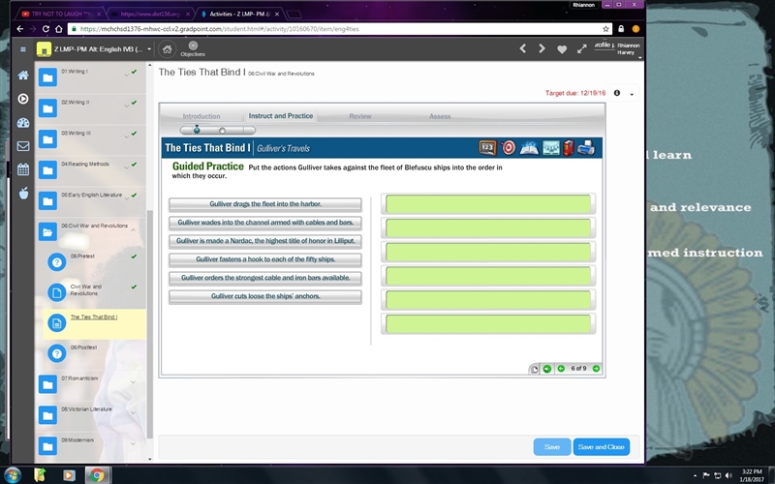Click the audio speaker button beside page counter
The width and height of the screenshot is (775, 484).
pyautogui.click(x=547, y=369)
